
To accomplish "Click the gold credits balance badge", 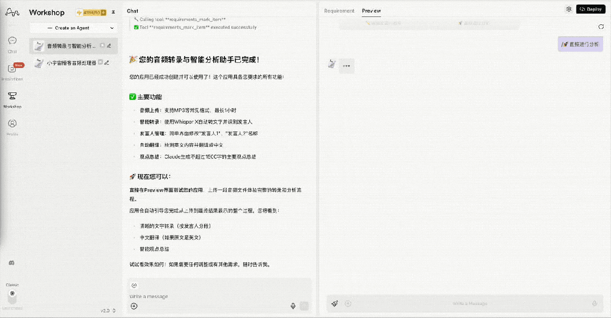I will 92,12.
